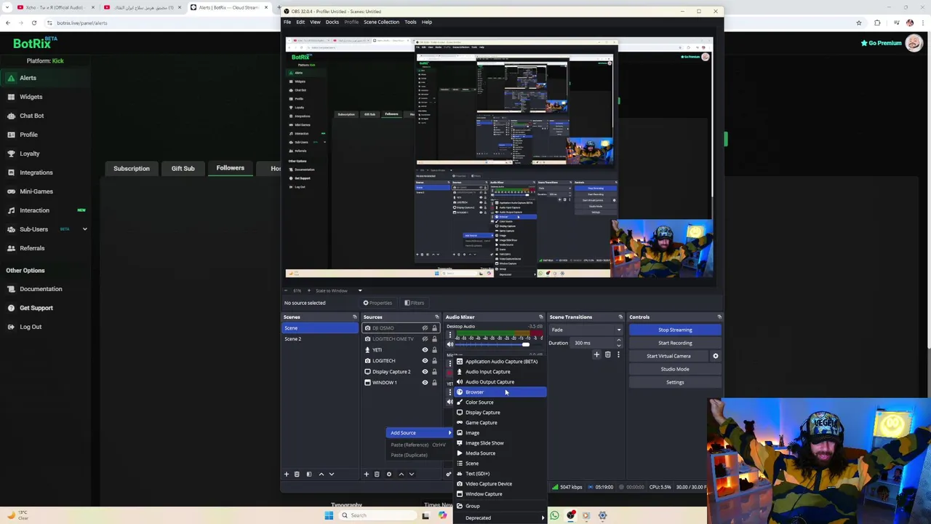This screenshot has height=524, width=931.
Task: Open BotRix Documentation page
Action: 41,289
